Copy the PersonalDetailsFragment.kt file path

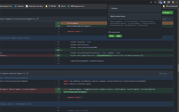coord(37,19)
